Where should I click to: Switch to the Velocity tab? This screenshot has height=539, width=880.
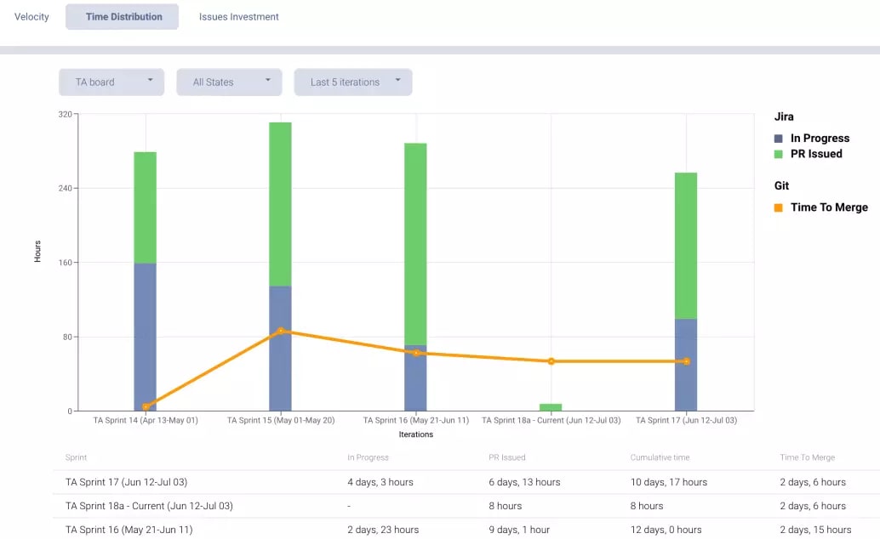31,17
